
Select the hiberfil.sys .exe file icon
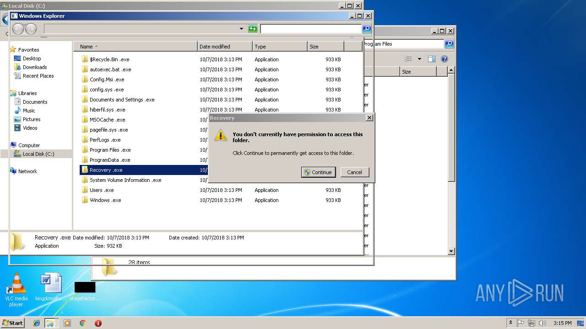point(85,110)
